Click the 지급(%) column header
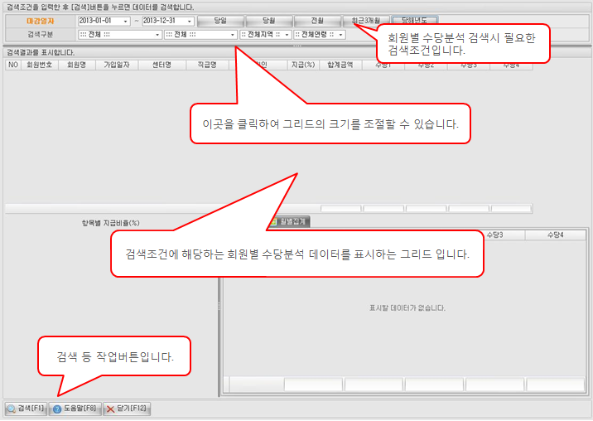Screen dimensions: 593x421 pos(303,65)
